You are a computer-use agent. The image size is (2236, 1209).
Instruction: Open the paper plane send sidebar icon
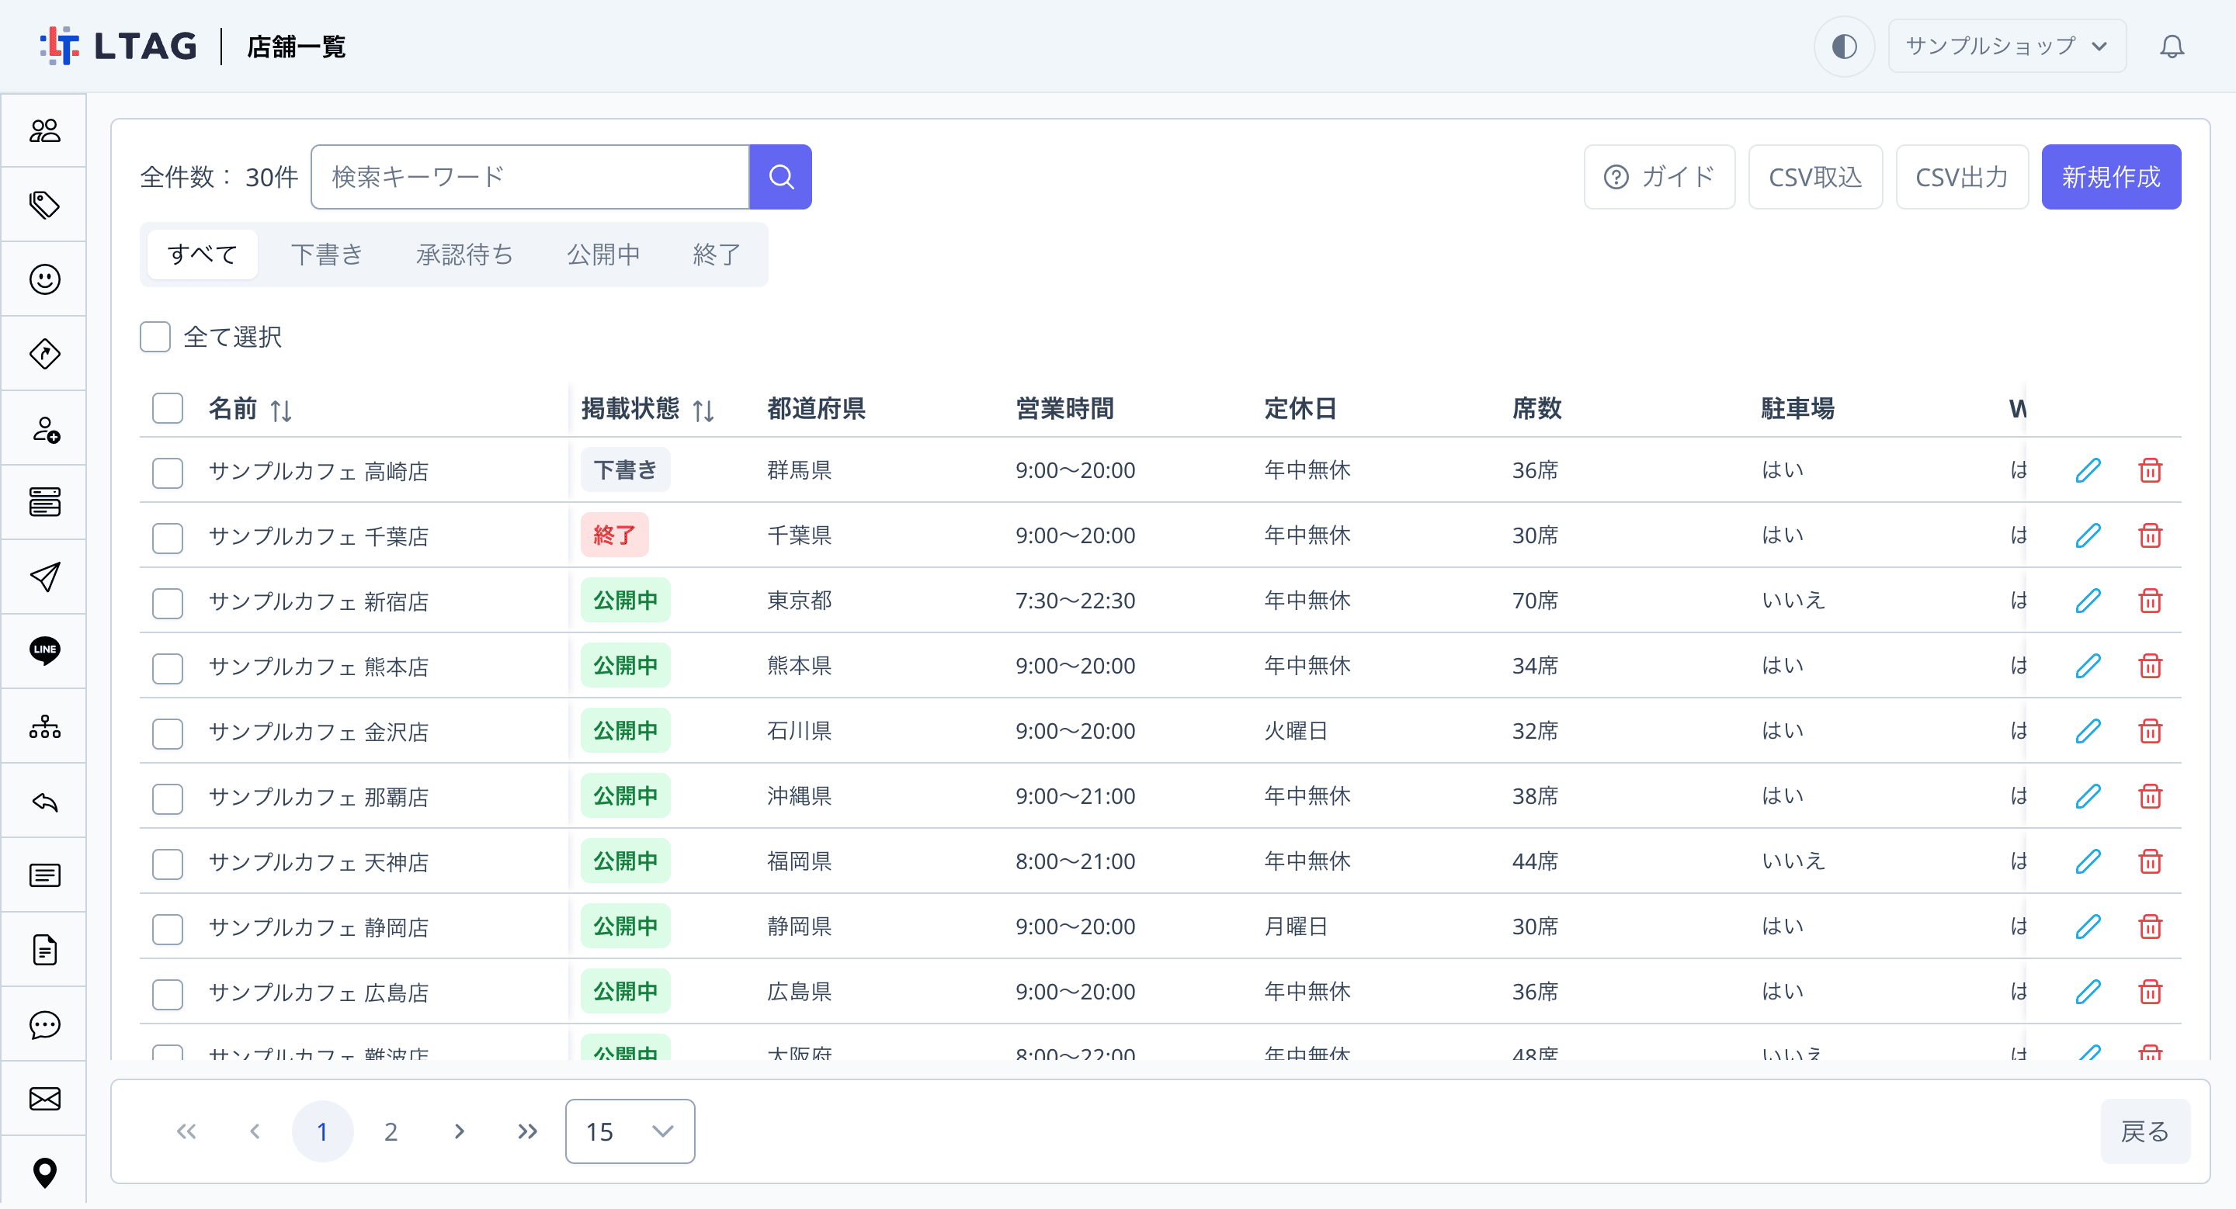44,577
